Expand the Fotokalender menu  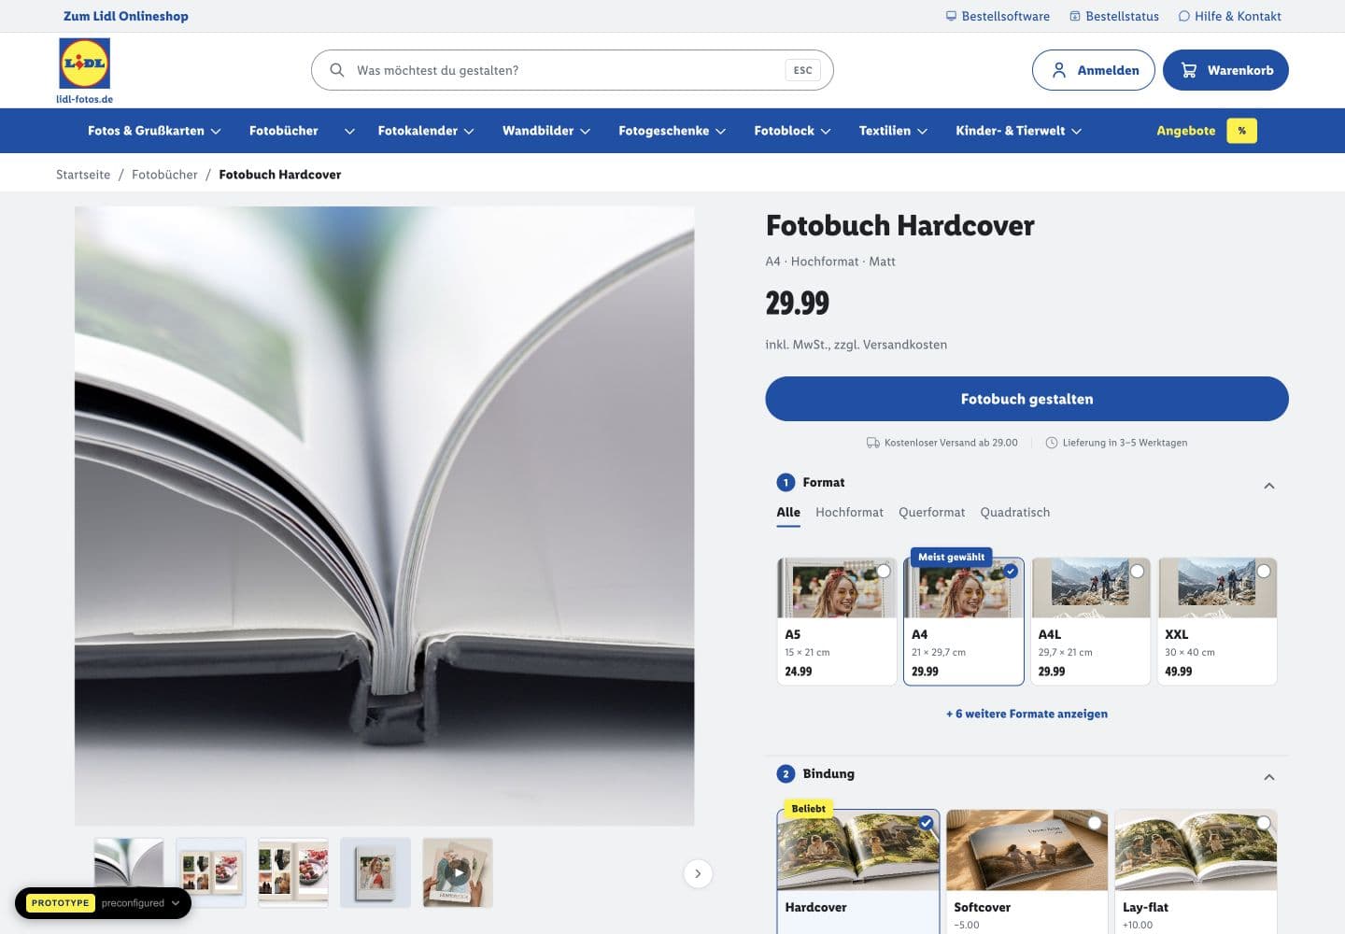[x=426, y=131]
